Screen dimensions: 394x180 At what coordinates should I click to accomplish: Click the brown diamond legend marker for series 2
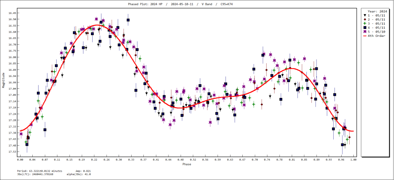click(365, 19)
